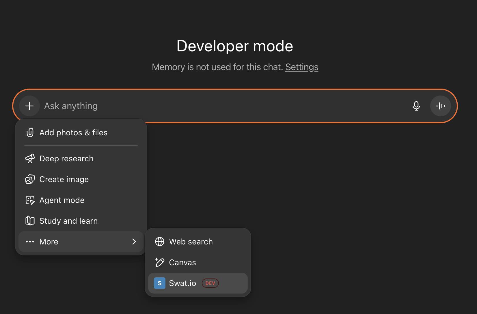
Task: Click the paperclip icon for attachments
Action: tap(30, 132)
